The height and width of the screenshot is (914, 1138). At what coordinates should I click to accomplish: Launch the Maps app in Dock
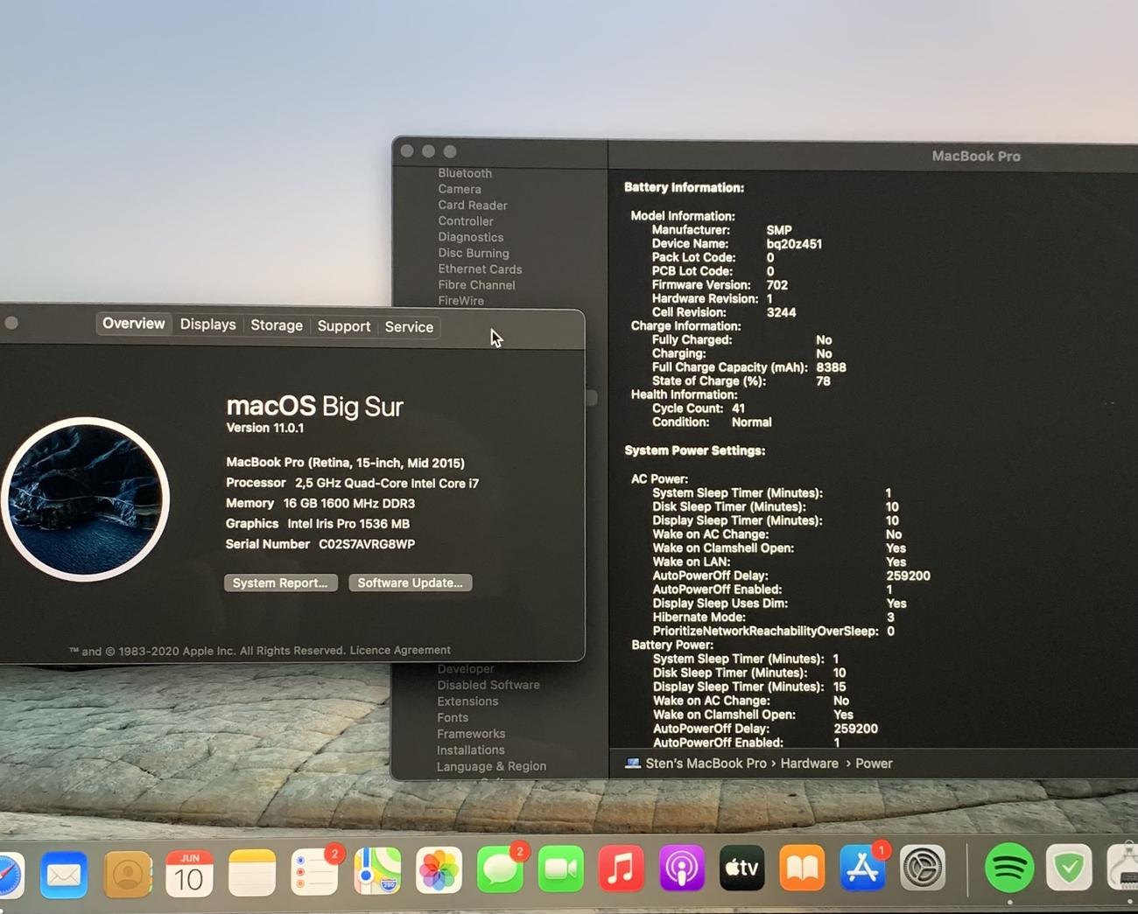377,871
